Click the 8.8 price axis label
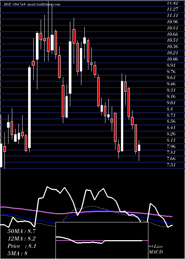Screen dimensions: 185x259 click(x=170, y=109)
